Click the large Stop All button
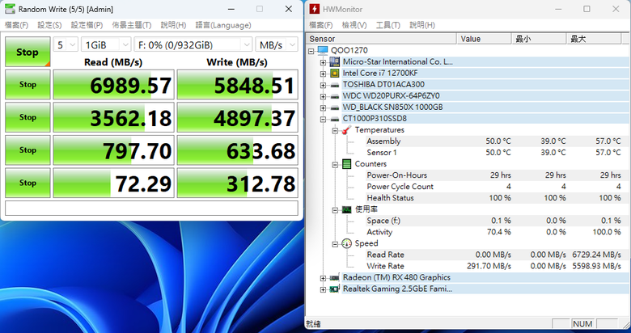 coord(28,52)
